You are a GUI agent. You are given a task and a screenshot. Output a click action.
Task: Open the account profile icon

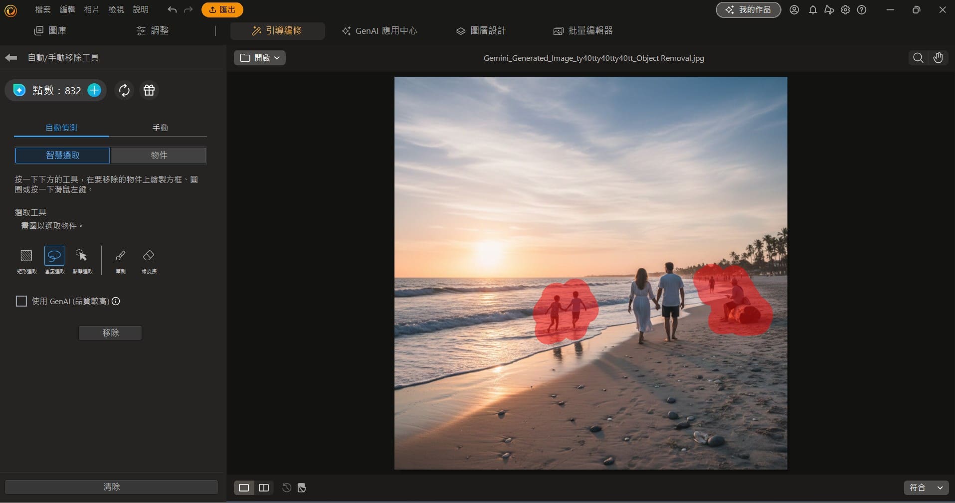[794, 9]
